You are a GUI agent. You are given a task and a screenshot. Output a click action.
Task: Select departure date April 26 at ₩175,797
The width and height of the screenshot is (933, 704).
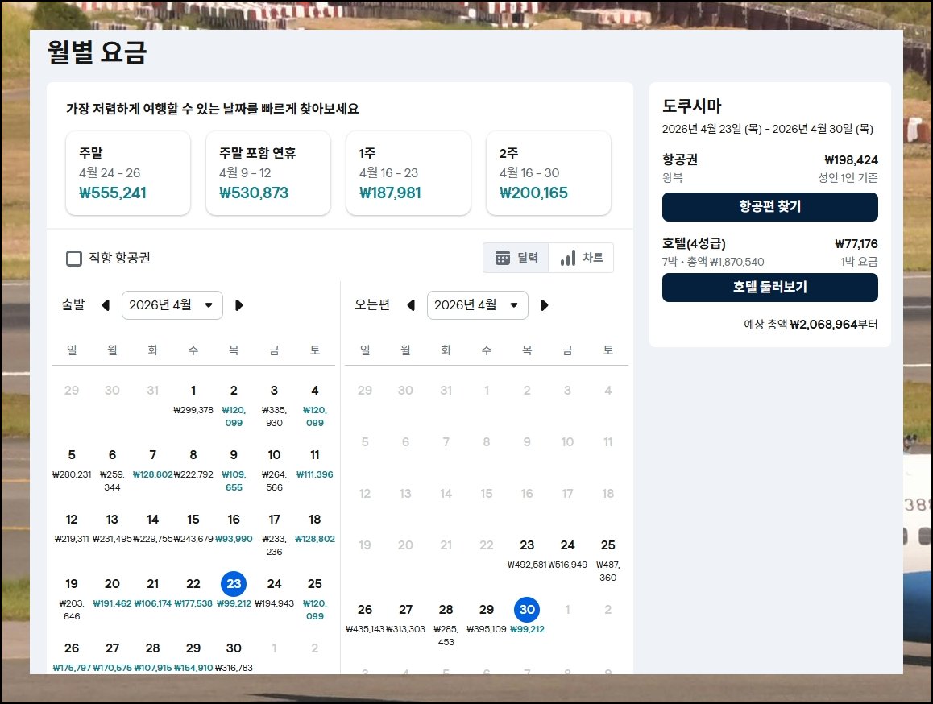(72, 656)
